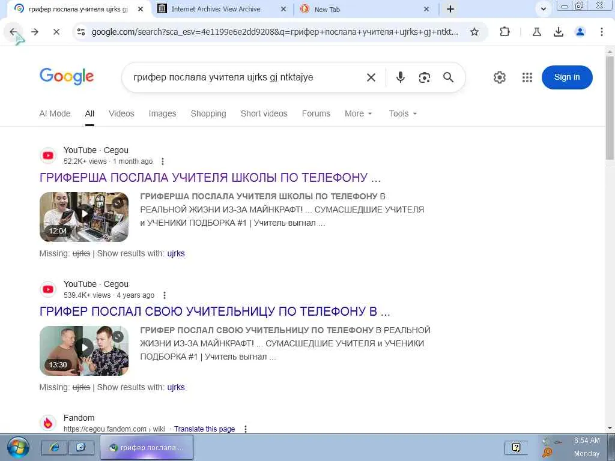Click the Fandom site favicon

(48, 423)
